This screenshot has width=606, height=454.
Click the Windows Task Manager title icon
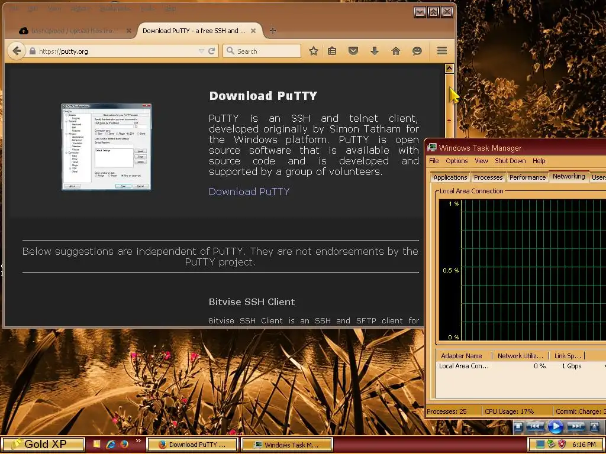pos(431,147)
